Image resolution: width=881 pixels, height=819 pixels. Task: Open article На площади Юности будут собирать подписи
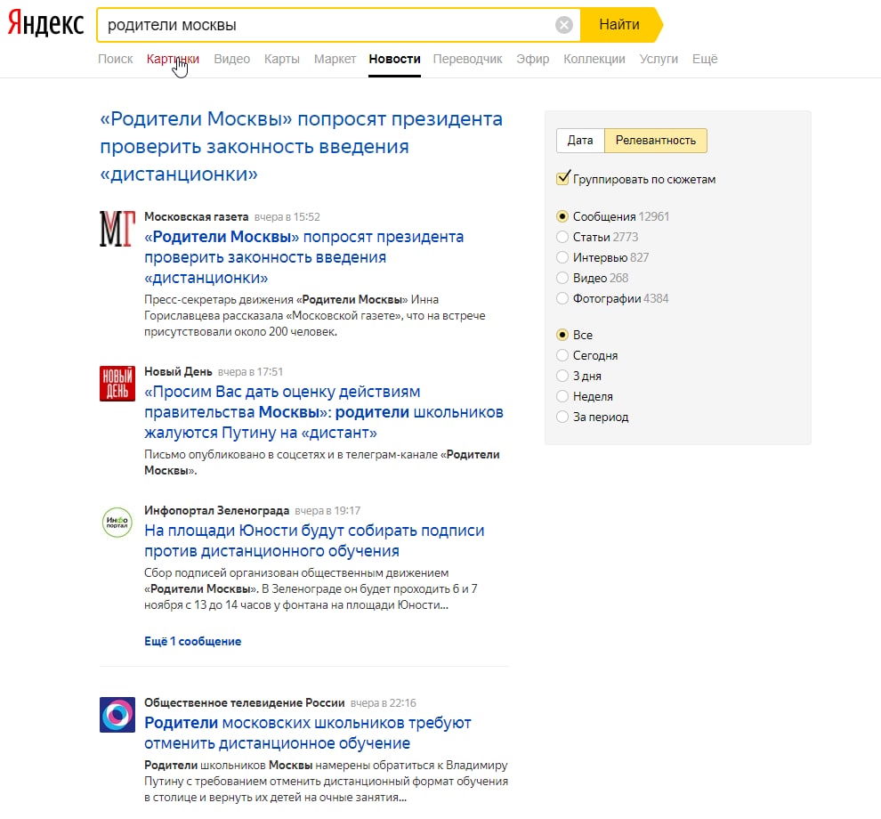click(314, 540)
